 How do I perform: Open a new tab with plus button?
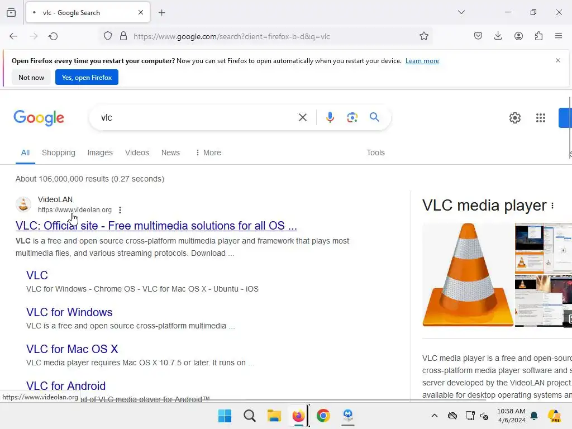161,13
